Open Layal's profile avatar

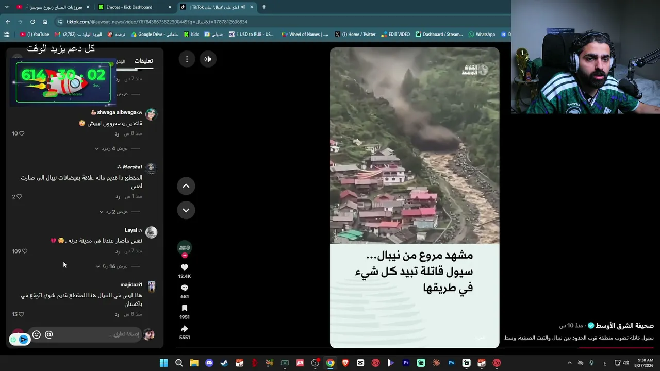point(151,232)
